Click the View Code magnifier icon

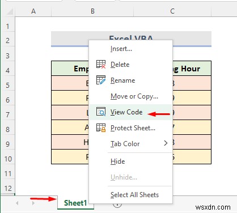(101, 112)
